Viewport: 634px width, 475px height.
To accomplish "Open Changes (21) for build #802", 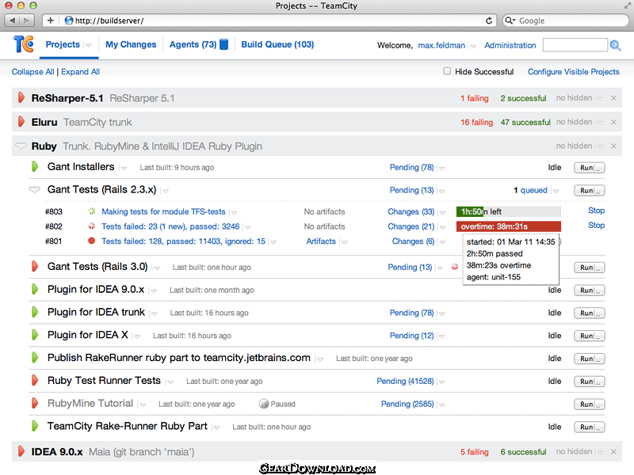I will [x=411, y=226].
